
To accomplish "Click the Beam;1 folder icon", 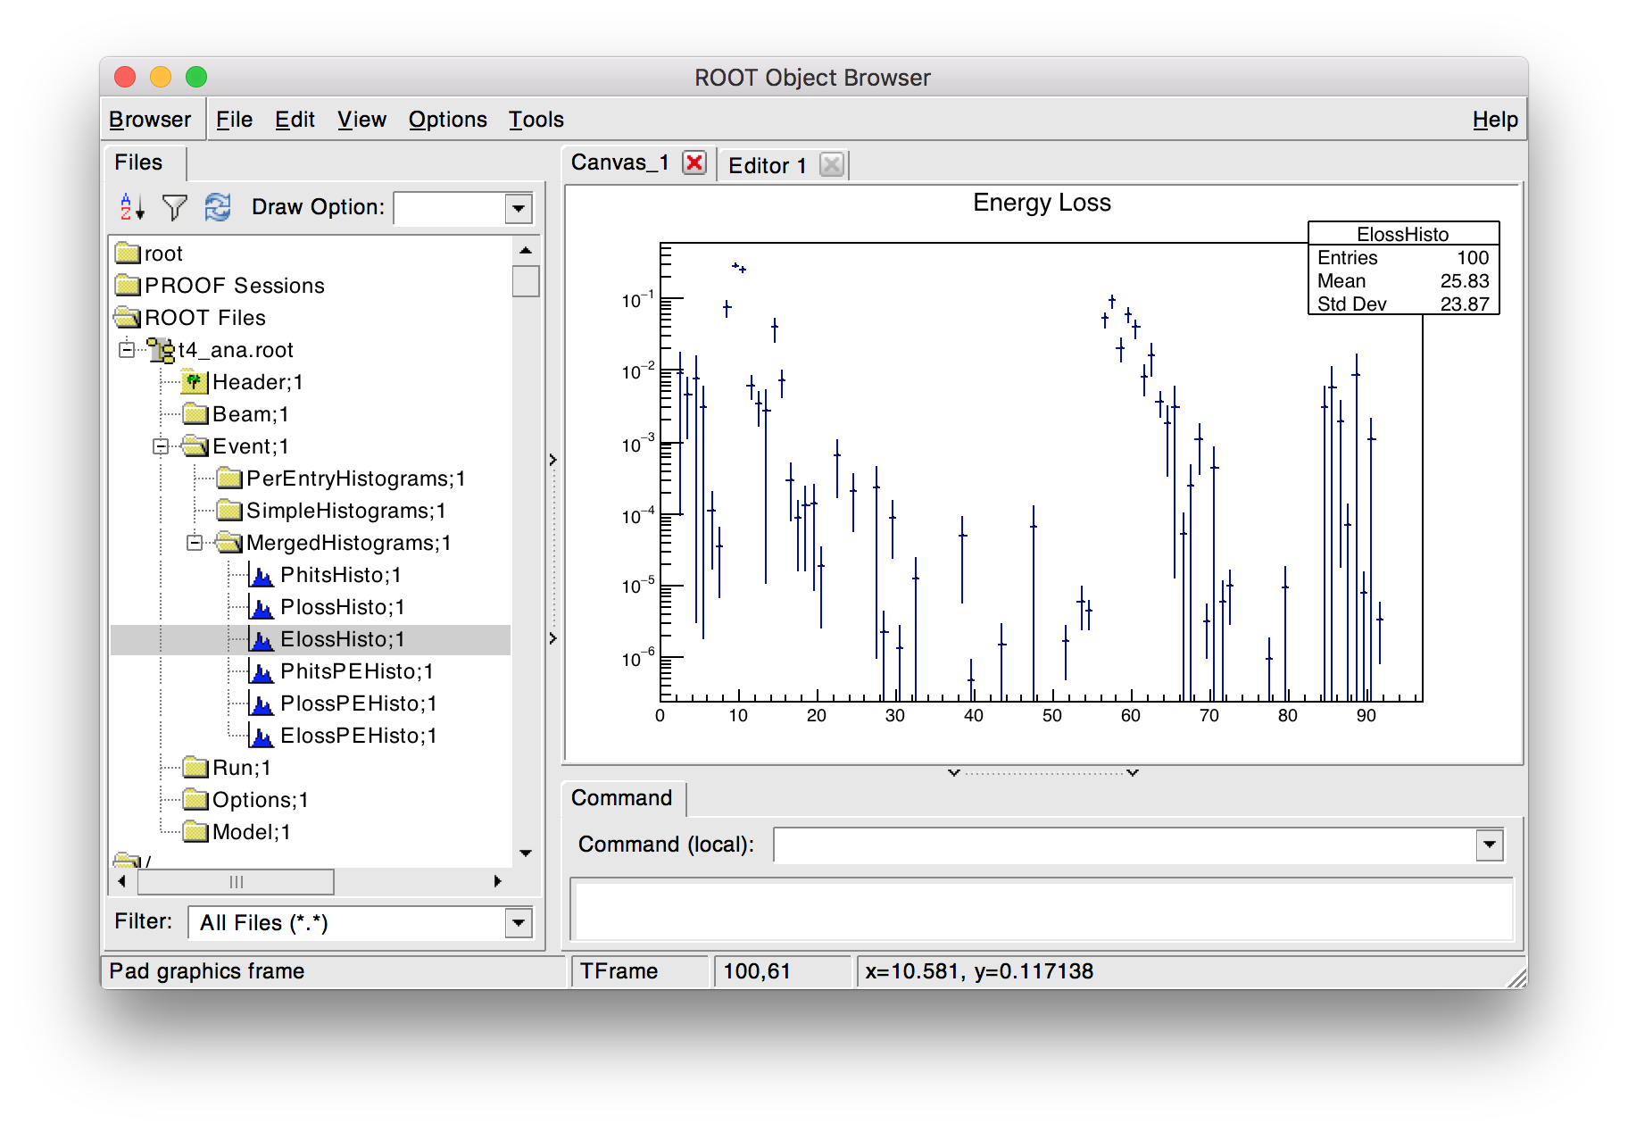I will coord(195,414).
